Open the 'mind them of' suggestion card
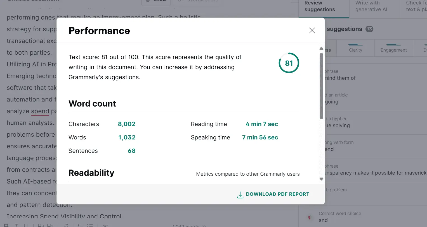This screenshot has width=427, height=227. coord(376,75)
